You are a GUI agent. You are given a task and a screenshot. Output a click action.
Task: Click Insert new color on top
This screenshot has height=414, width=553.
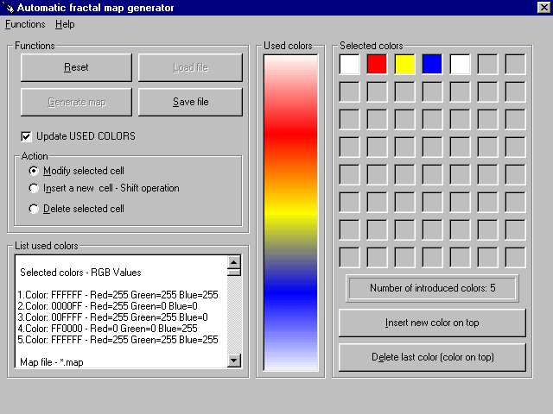[432, 323]
